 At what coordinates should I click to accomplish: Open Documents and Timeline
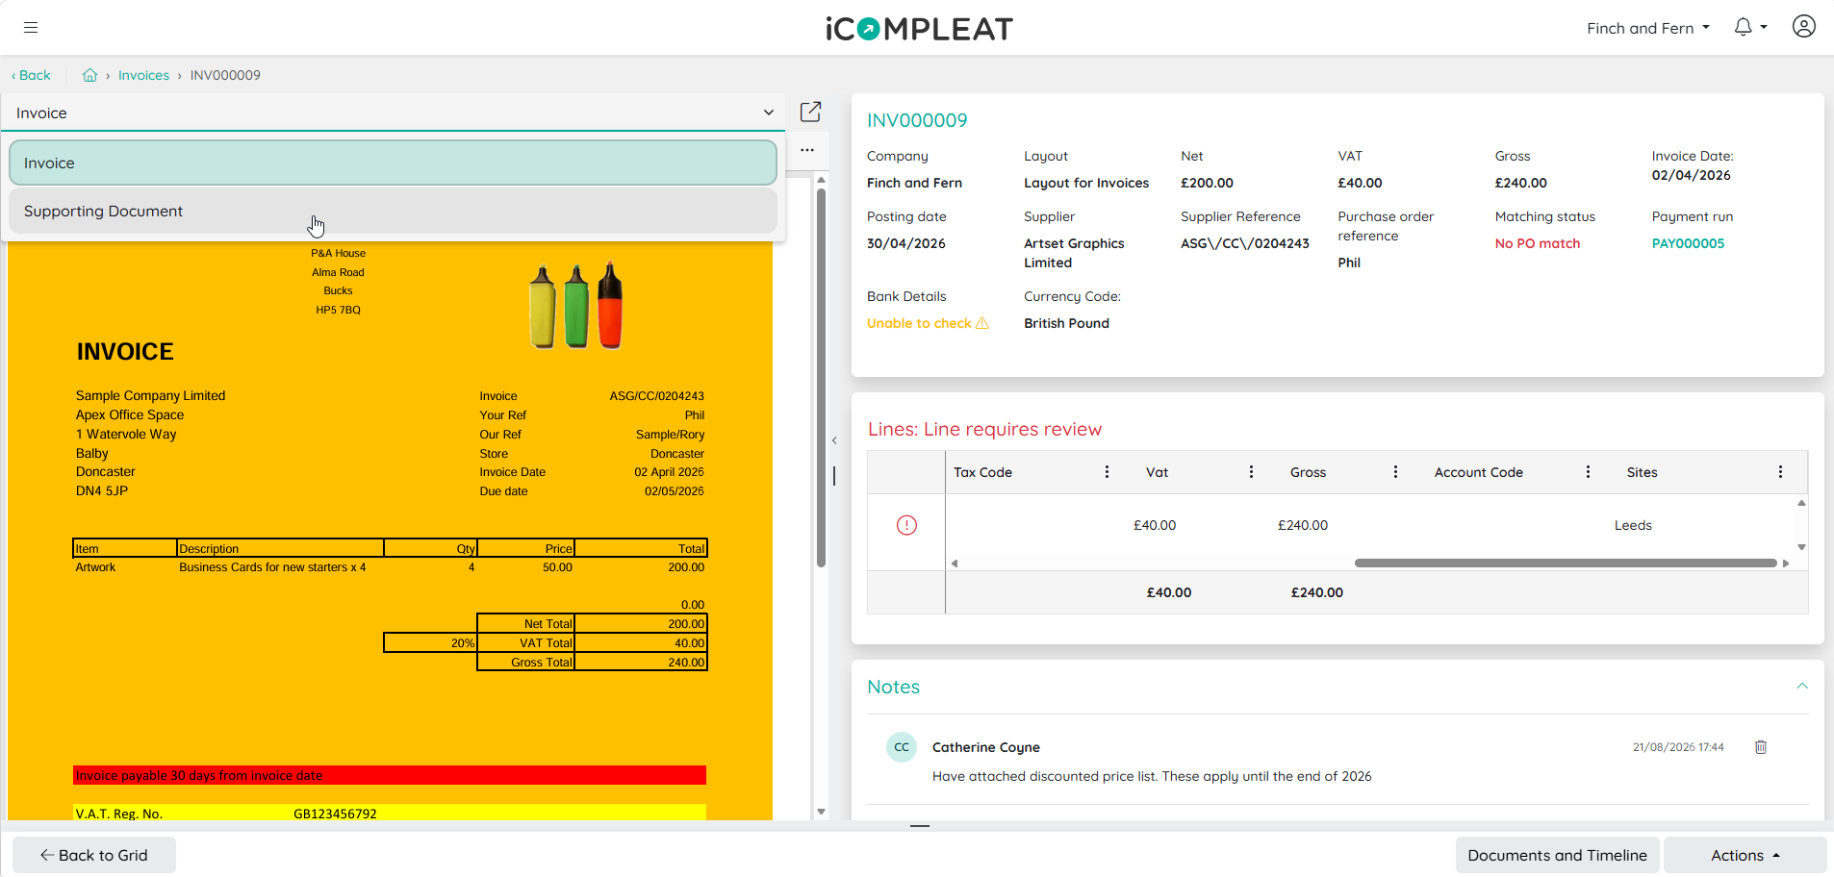[x=1557, y=855]
